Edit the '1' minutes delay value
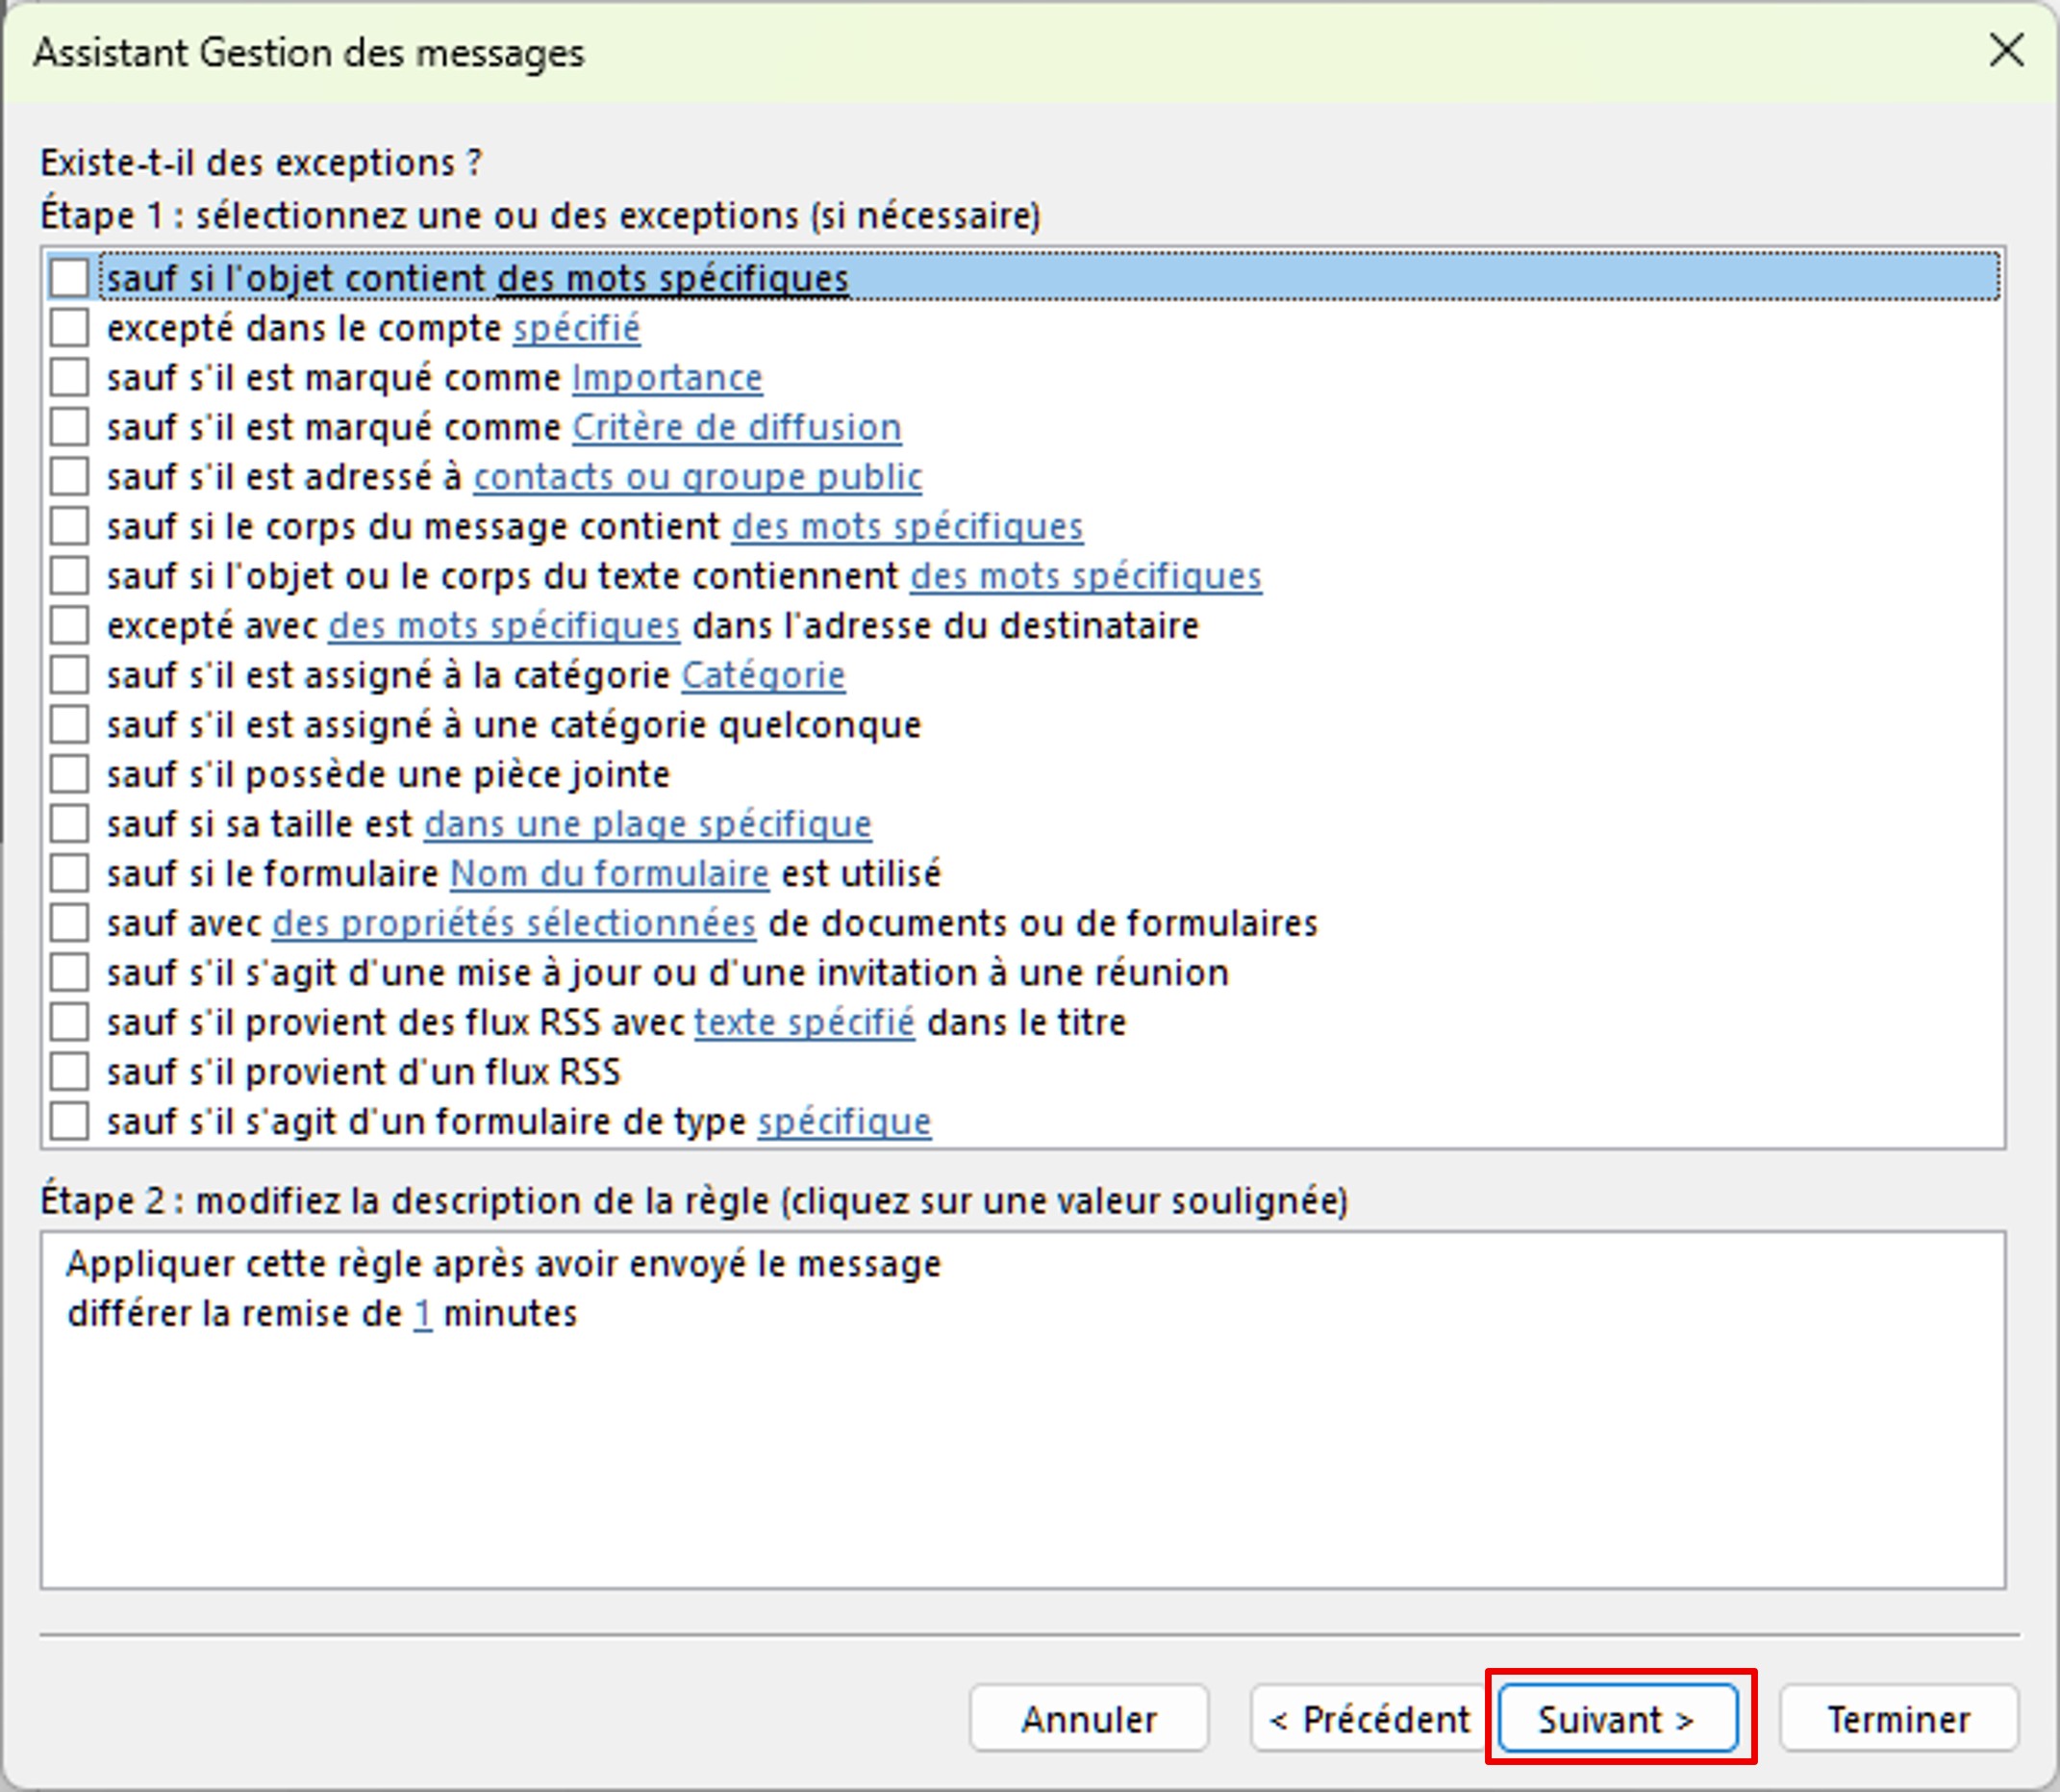The height and width of the screenshot is (1792, 2060). coord(423,1313)
